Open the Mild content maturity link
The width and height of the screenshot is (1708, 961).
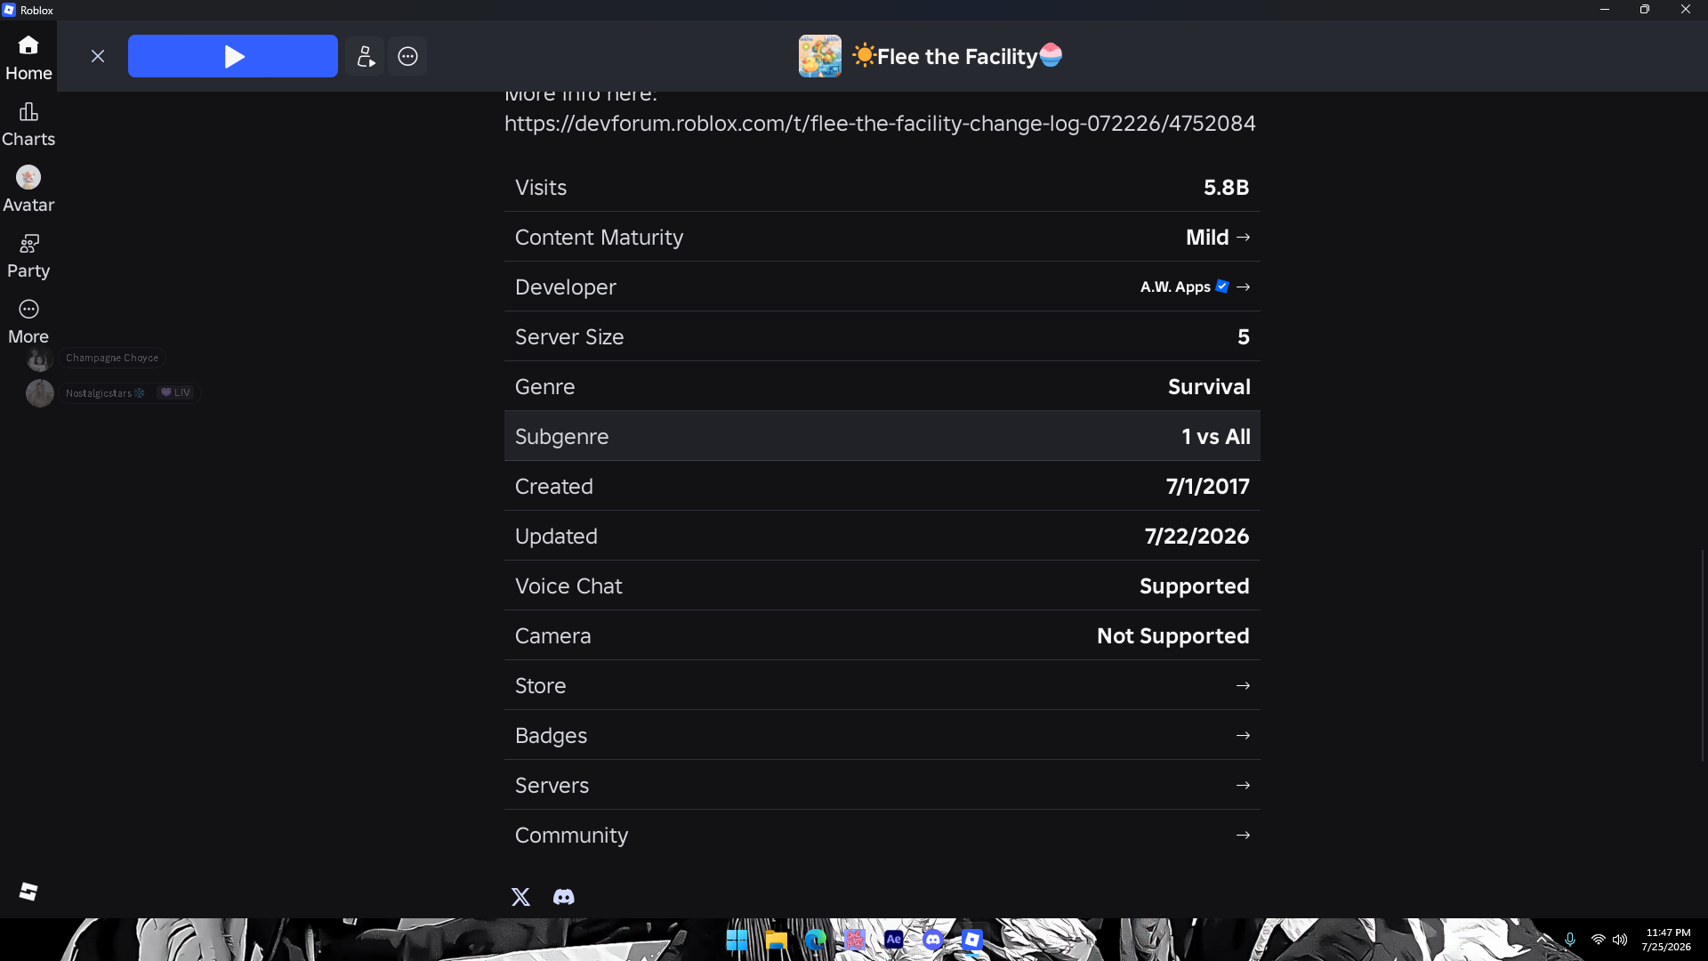point(1218,237)
